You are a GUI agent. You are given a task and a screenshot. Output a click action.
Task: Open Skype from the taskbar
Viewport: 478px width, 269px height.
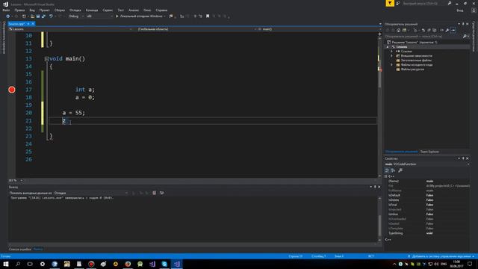tap(164, 264)
